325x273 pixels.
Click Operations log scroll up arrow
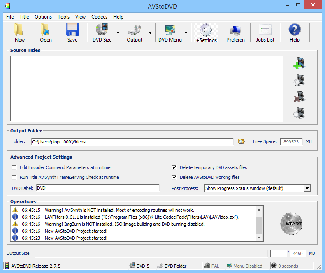tap(259, 210)
